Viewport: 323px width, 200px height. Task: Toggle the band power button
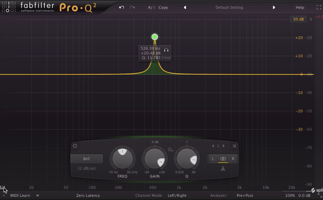pyautogui.click(x=75, y=146)
